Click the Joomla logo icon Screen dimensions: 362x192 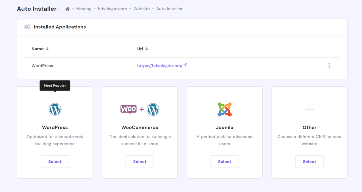(x=224, y=109)
